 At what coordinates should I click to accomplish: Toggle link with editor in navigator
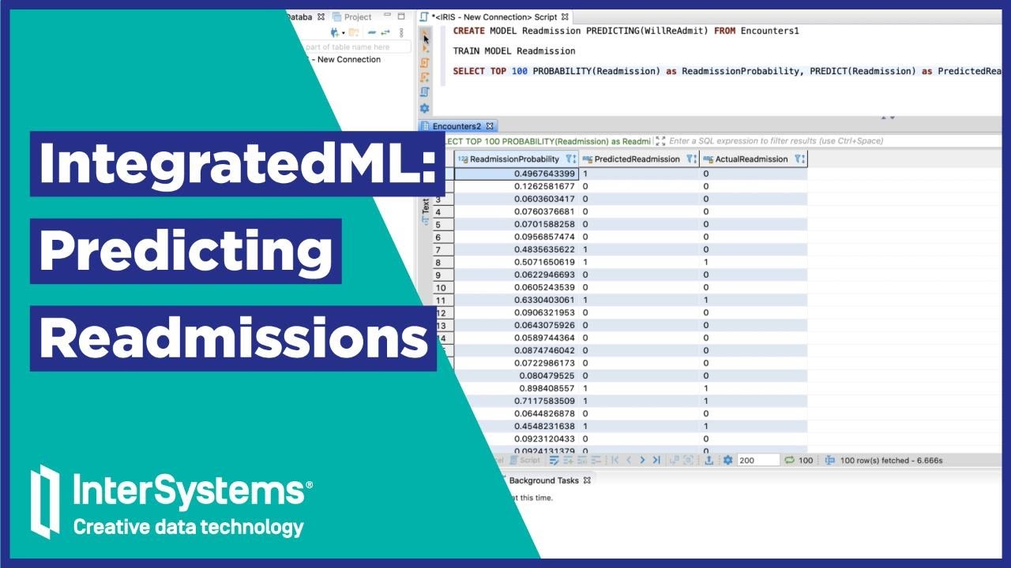click(x=385, y=32)
